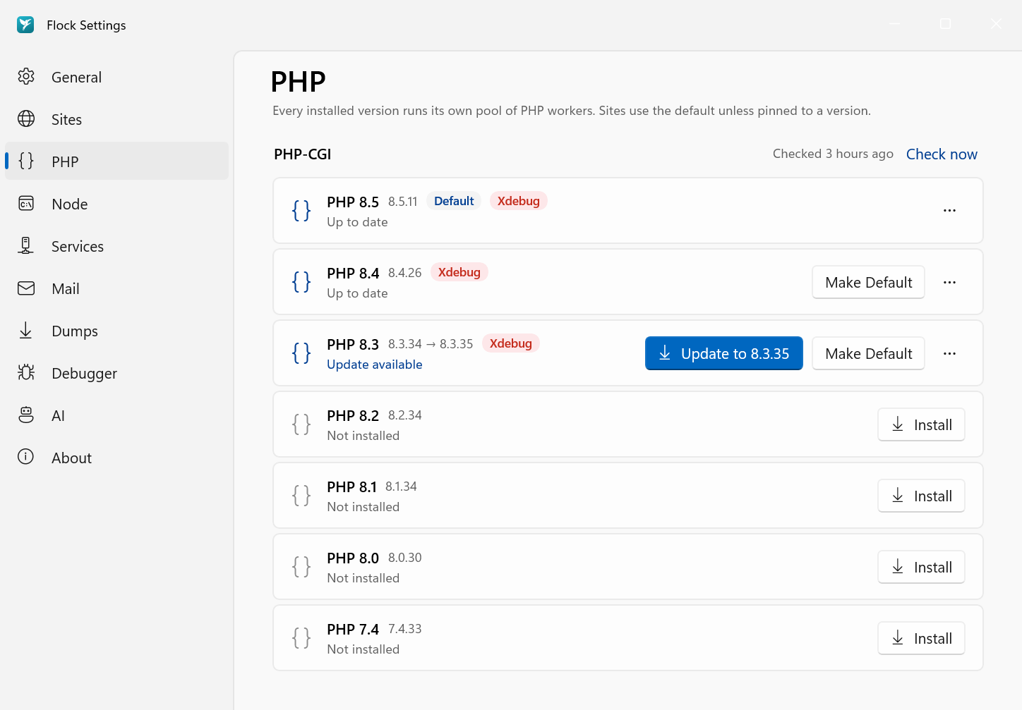Open more options for PHP 8.4

(x=949, y=282)
